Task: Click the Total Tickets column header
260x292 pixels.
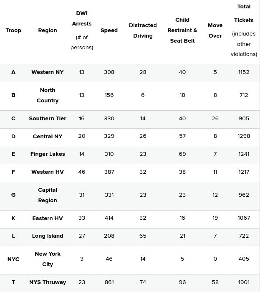Action: point(244,30)
